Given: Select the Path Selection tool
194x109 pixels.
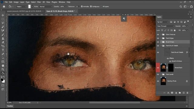Looking at the screenshot, I should click(3, 58).
